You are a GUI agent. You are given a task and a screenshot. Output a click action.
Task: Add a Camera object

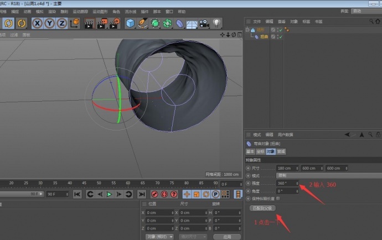[204, 24]
